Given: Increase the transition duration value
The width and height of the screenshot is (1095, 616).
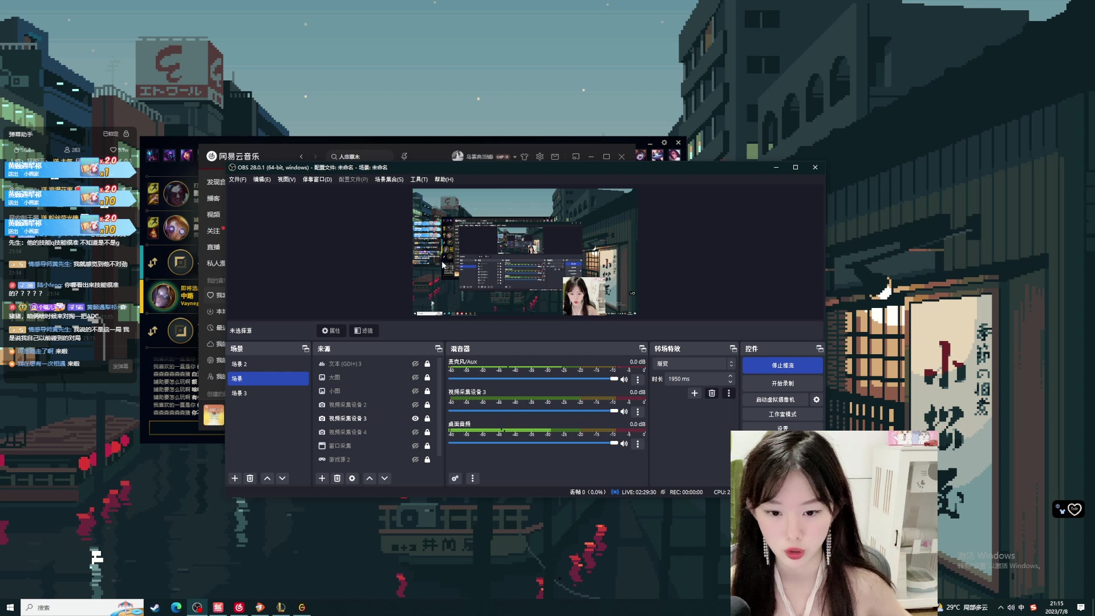Looking at the screenshot, I should [x=730, y=376].
